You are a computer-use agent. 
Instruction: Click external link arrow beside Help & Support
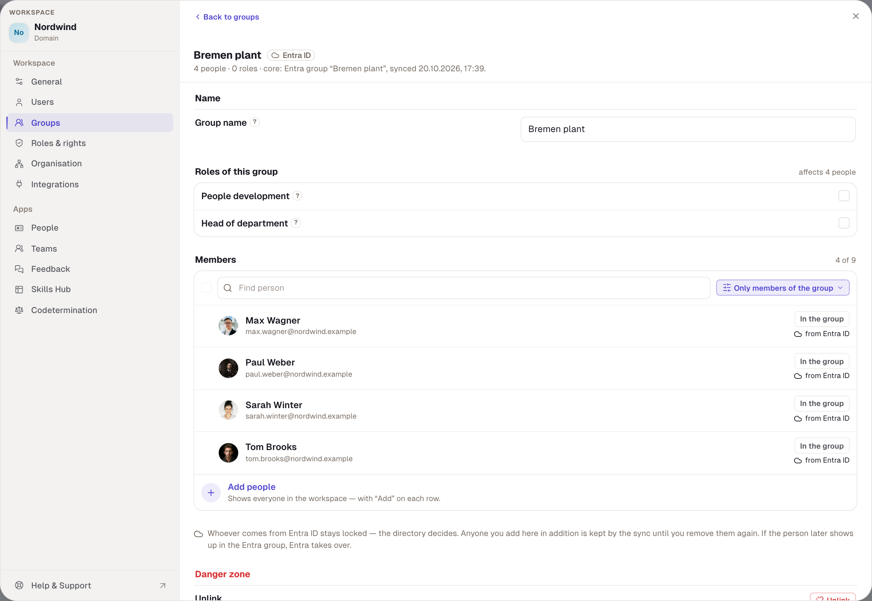[x=163, y=586]
